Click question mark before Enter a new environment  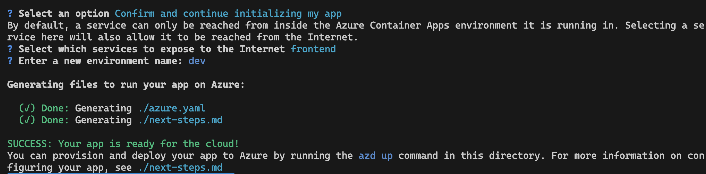[x=10, y=61]
